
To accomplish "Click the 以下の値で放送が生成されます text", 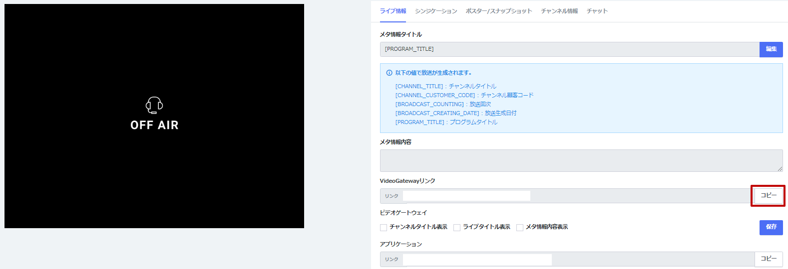I will click(433, 73).
